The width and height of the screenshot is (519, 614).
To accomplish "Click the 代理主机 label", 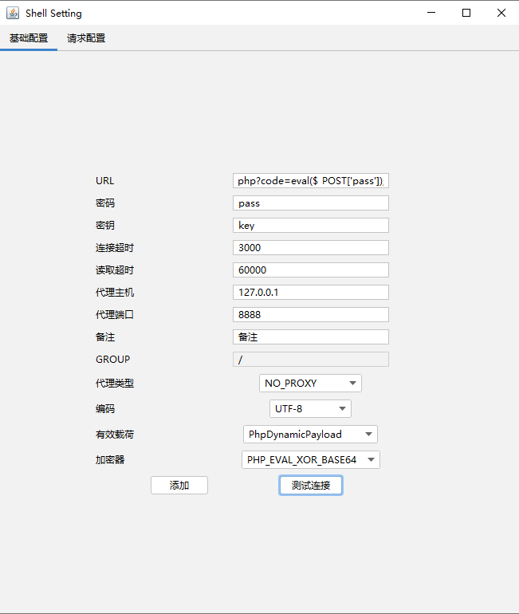I will pos(115,292).
